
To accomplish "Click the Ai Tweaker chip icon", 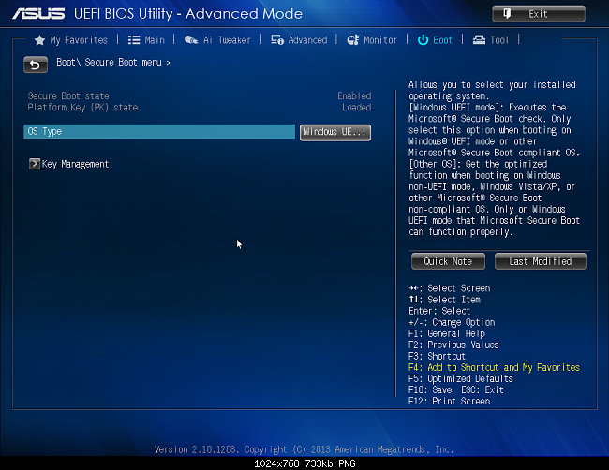I will [191, 40].
